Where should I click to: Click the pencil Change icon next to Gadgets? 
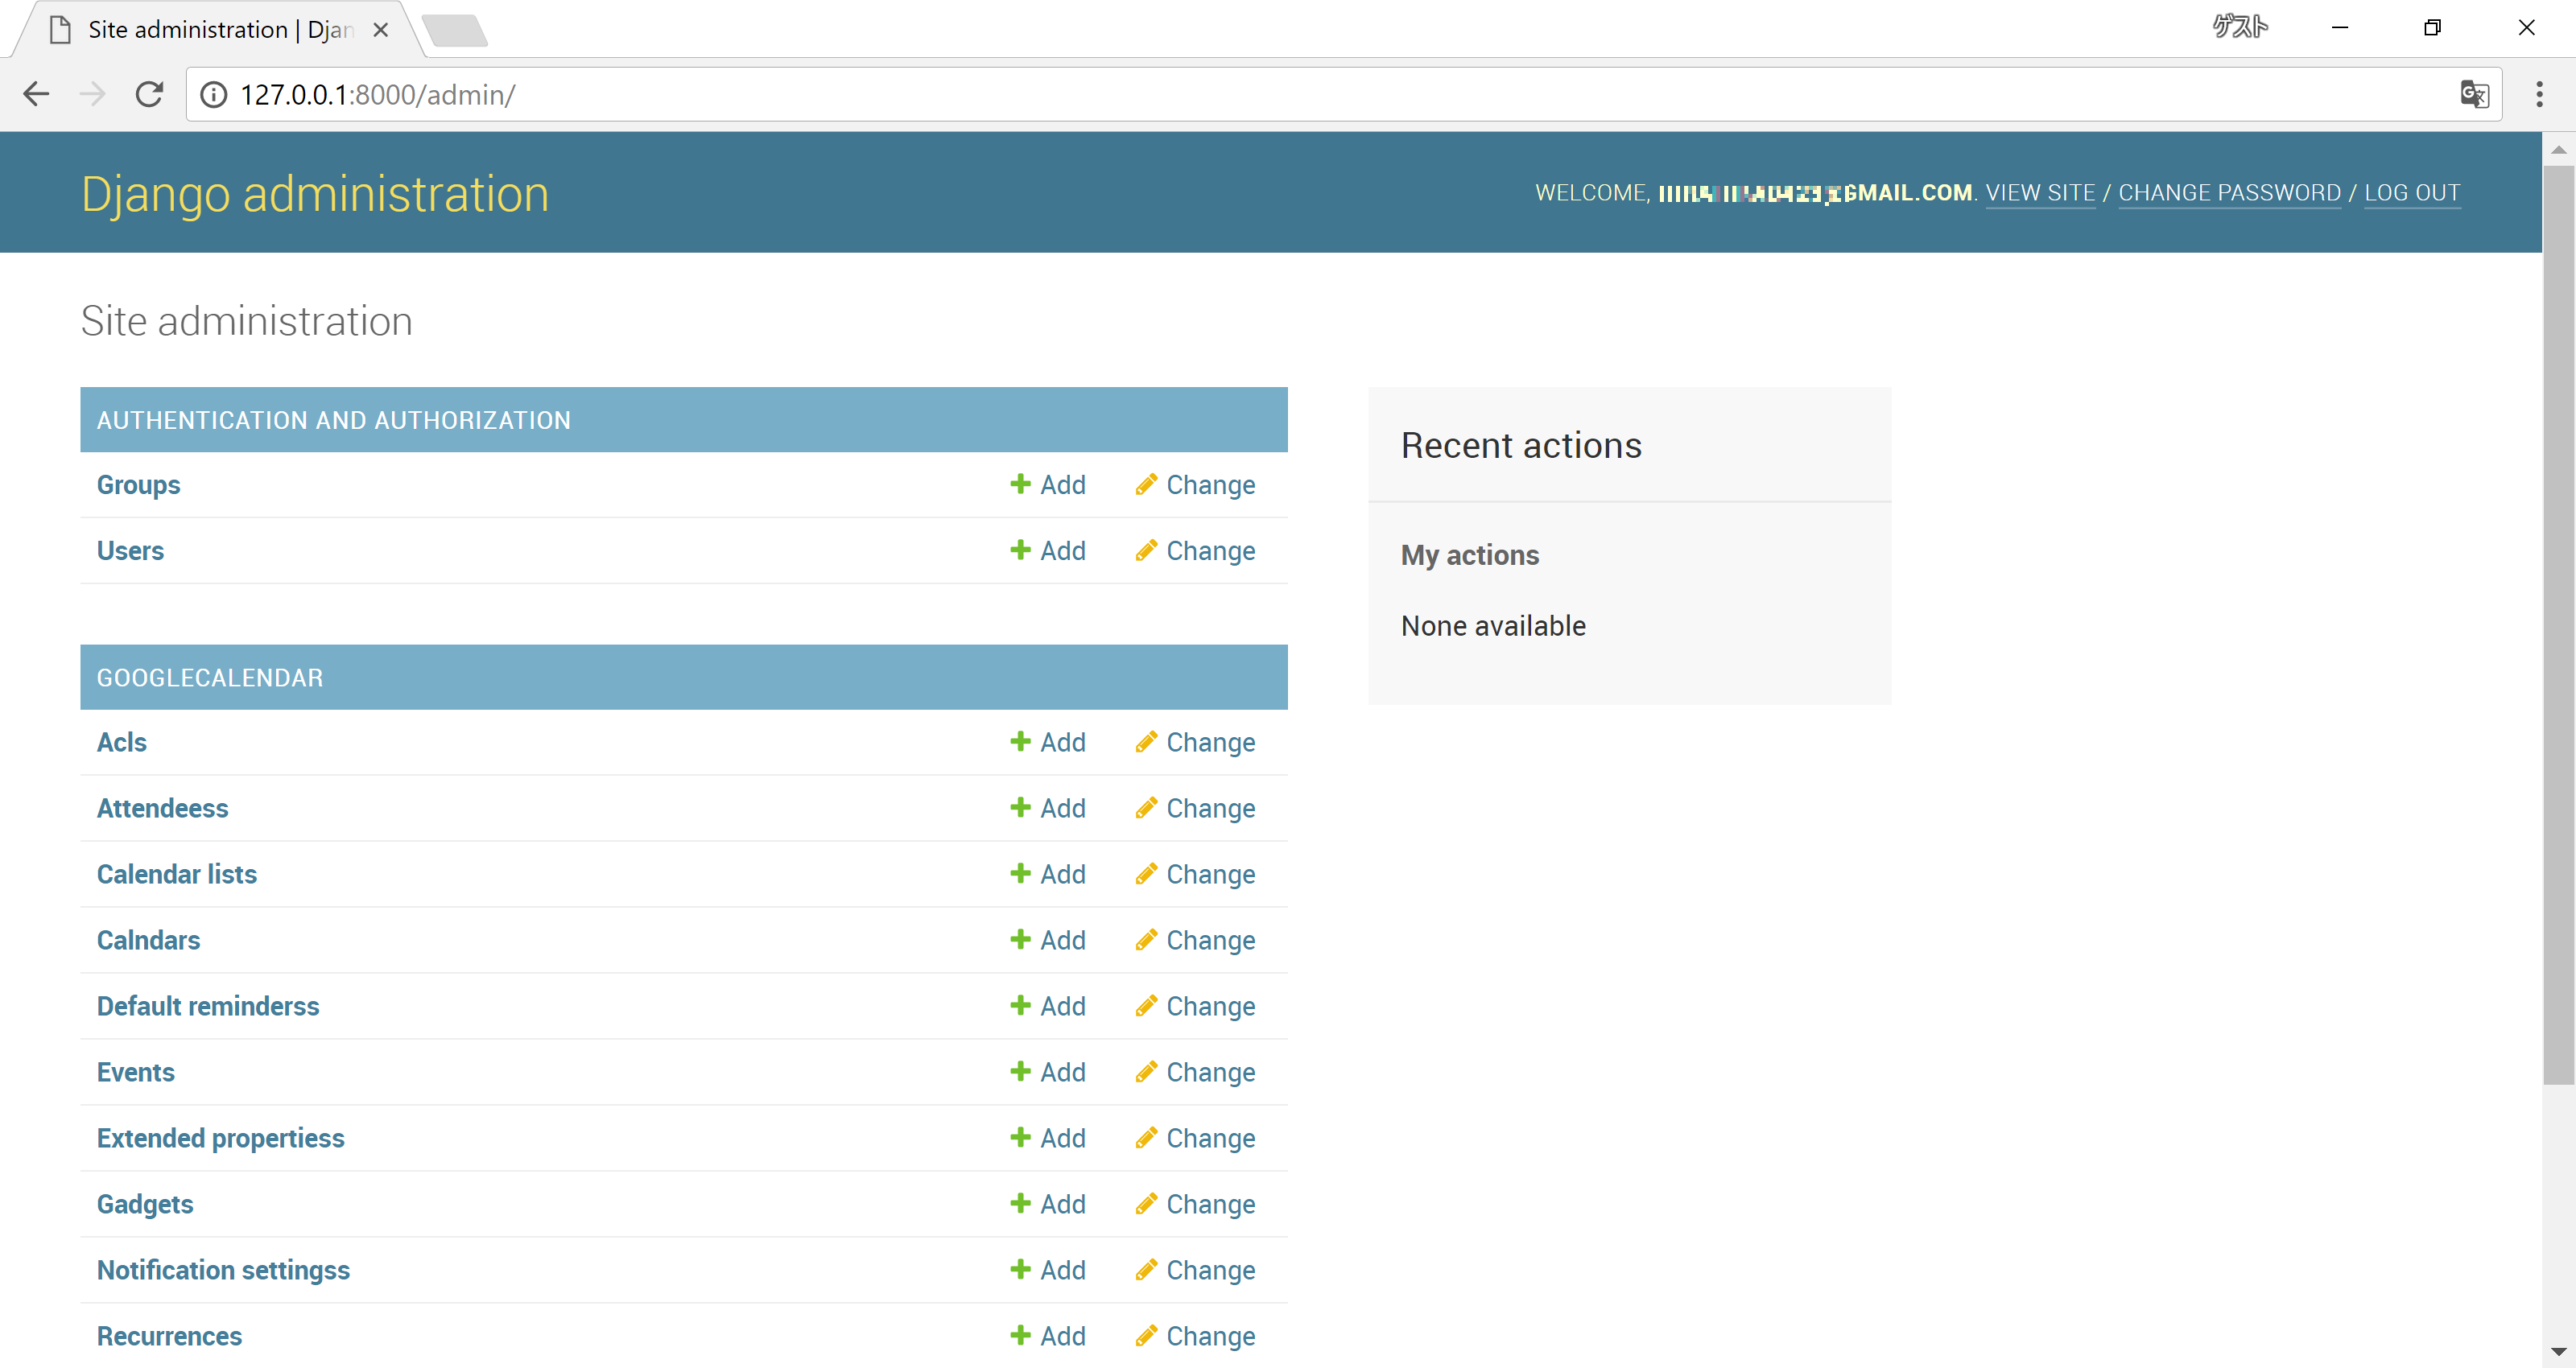[1146, 1204]
